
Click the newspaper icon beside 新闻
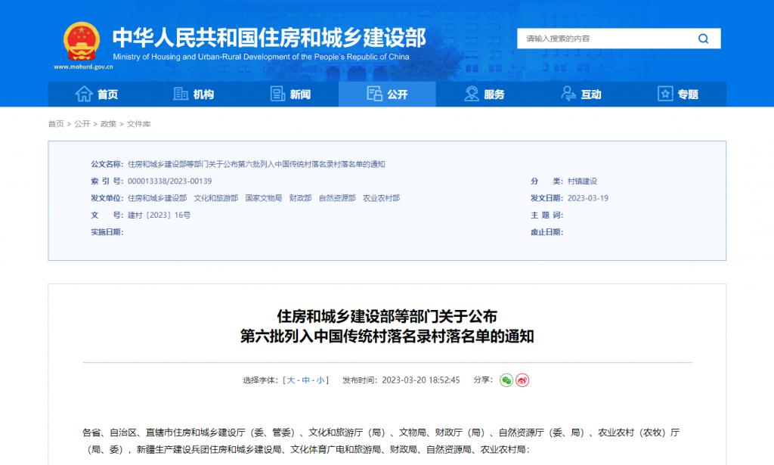277,94
